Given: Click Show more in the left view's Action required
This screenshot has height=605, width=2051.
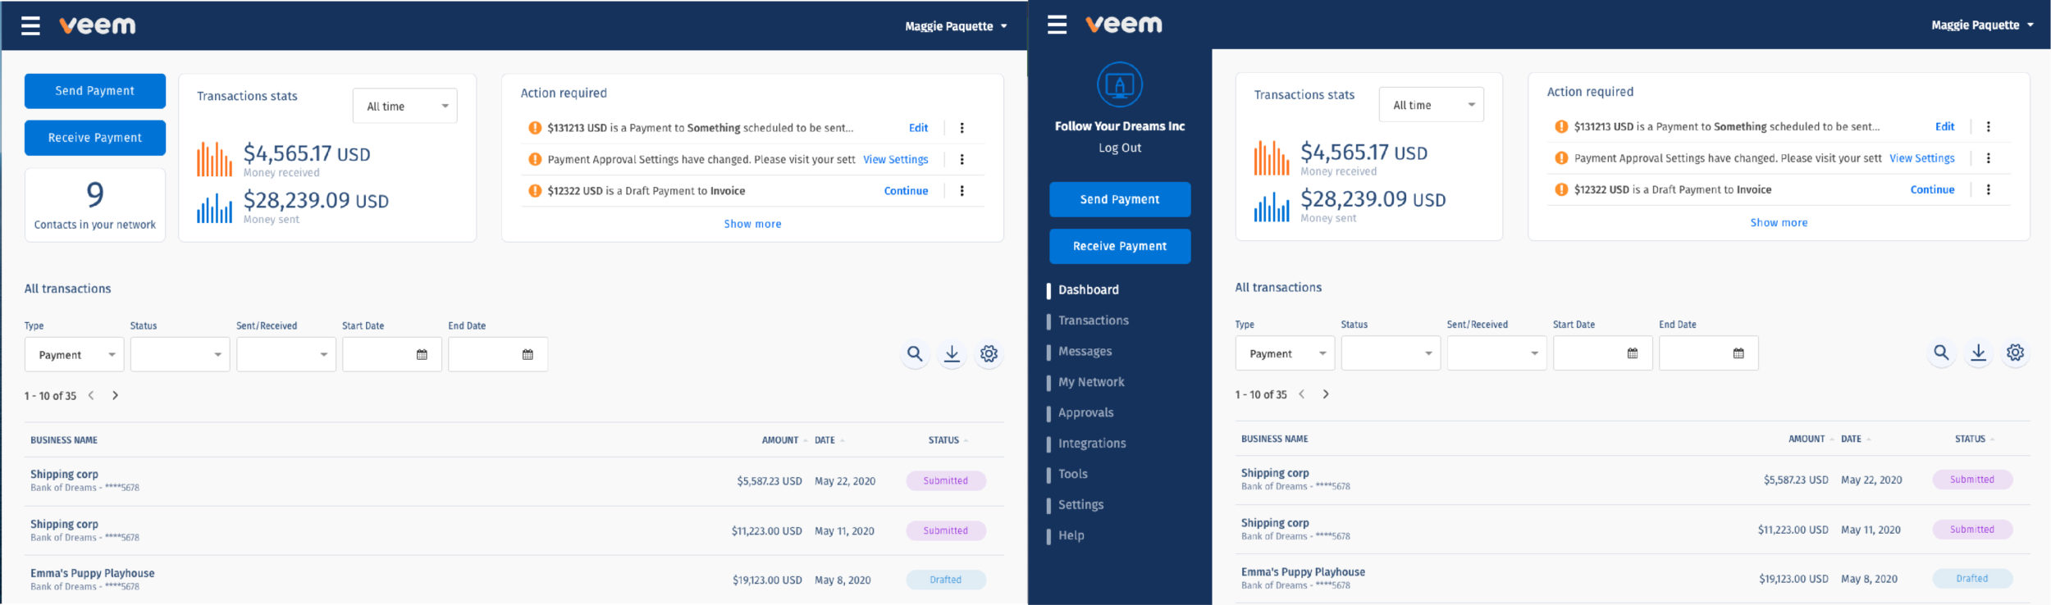Looking at the screenshot, I should tap(752, 224).
